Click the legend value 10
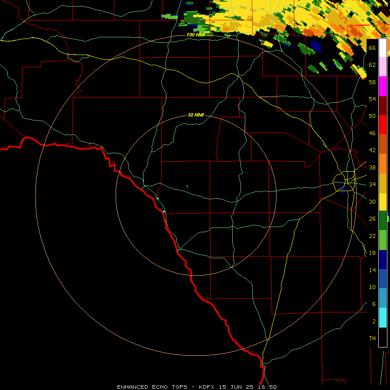 coord(372,287)
